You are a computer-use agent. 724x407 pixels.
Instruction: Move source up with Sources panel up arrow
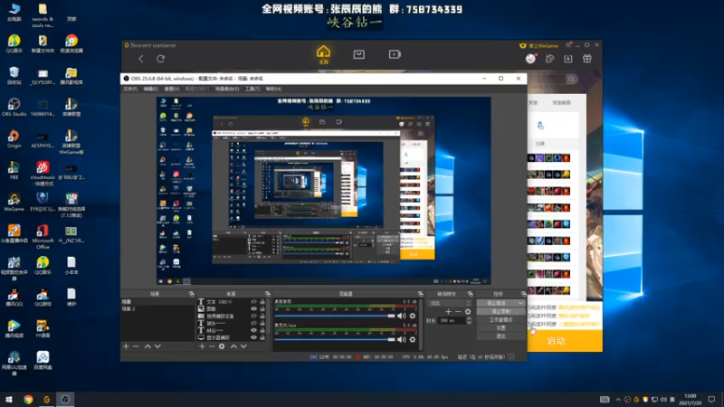(x=233, y=346)
